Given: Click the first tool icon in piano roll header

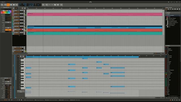Looking at the screenshot, I should point(18,56).
